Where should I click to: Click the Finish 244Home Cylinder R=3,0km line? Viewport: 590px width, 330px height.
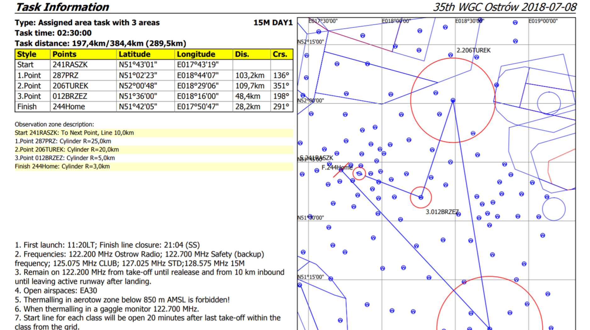[x=62, y=166]
